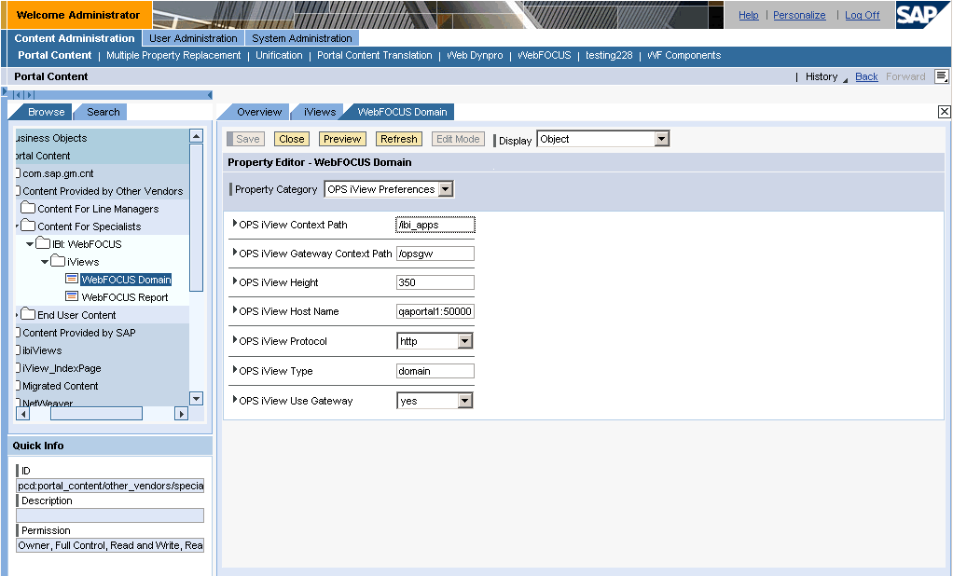Click the OPS iView Height input field

click(435, 282)
